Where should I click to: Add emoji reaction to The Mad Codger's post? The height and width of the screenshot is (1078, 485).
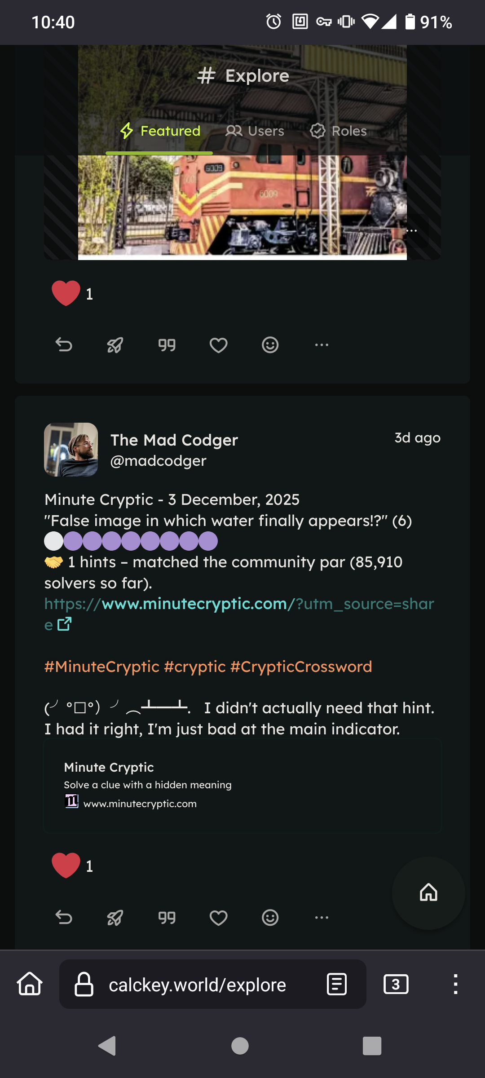(270, 917)
